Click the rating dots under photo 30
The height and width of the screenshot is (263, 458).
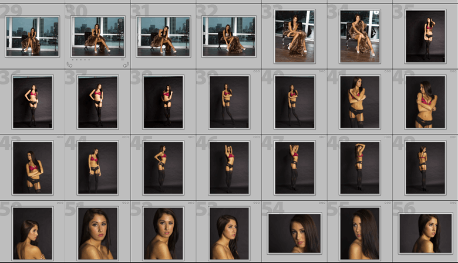[80, 60]
